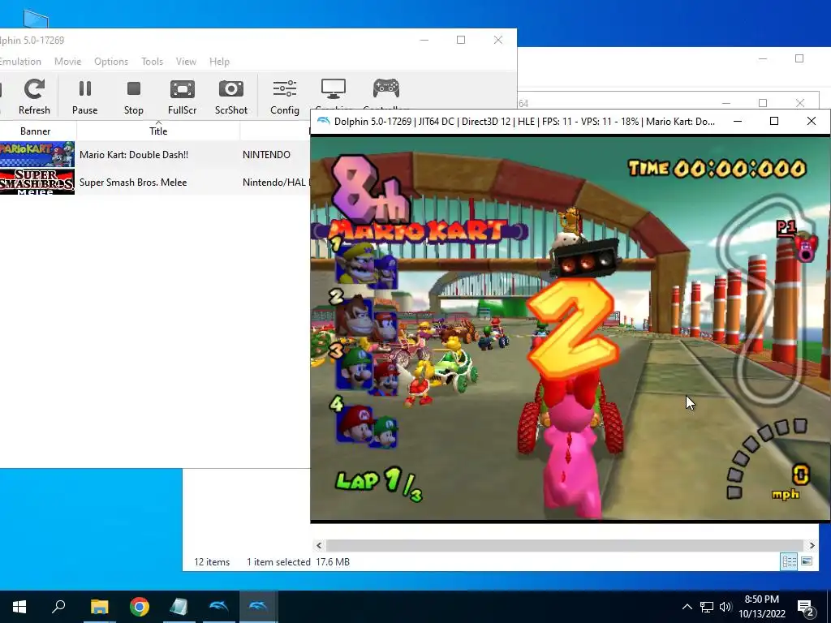The height and width of the screenshot is (623, 831).
Task: Open File Explorer from taskbar
Action: click(99, 607)
